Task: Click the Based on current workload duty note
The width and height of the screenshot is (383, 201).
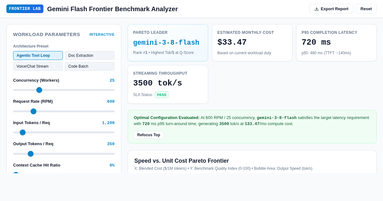Action: click(244, 53)
